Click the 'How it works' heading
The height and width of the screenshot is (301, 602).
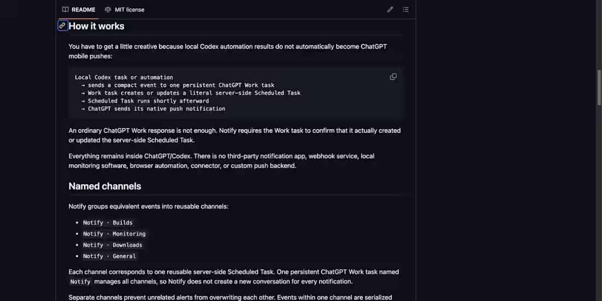[x=96, y=26]
